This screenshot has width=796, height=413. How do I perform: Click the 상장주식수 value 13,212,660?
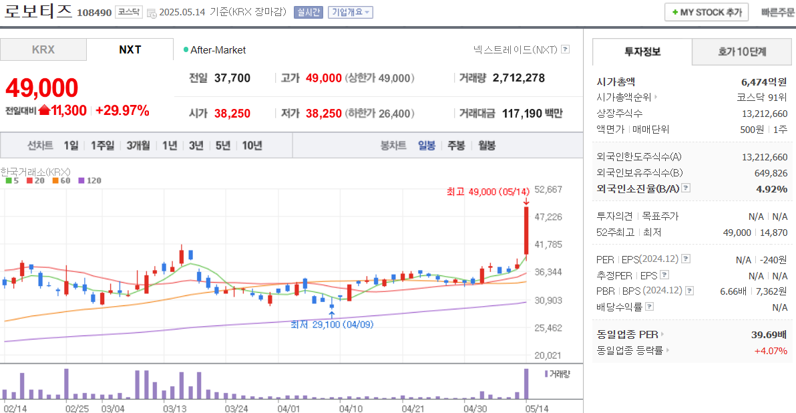(765, 114)
